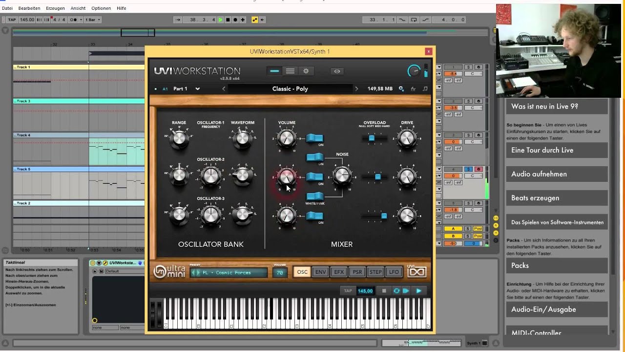
Task: Open the Bearbeiten menu
Action: point(29,8)
